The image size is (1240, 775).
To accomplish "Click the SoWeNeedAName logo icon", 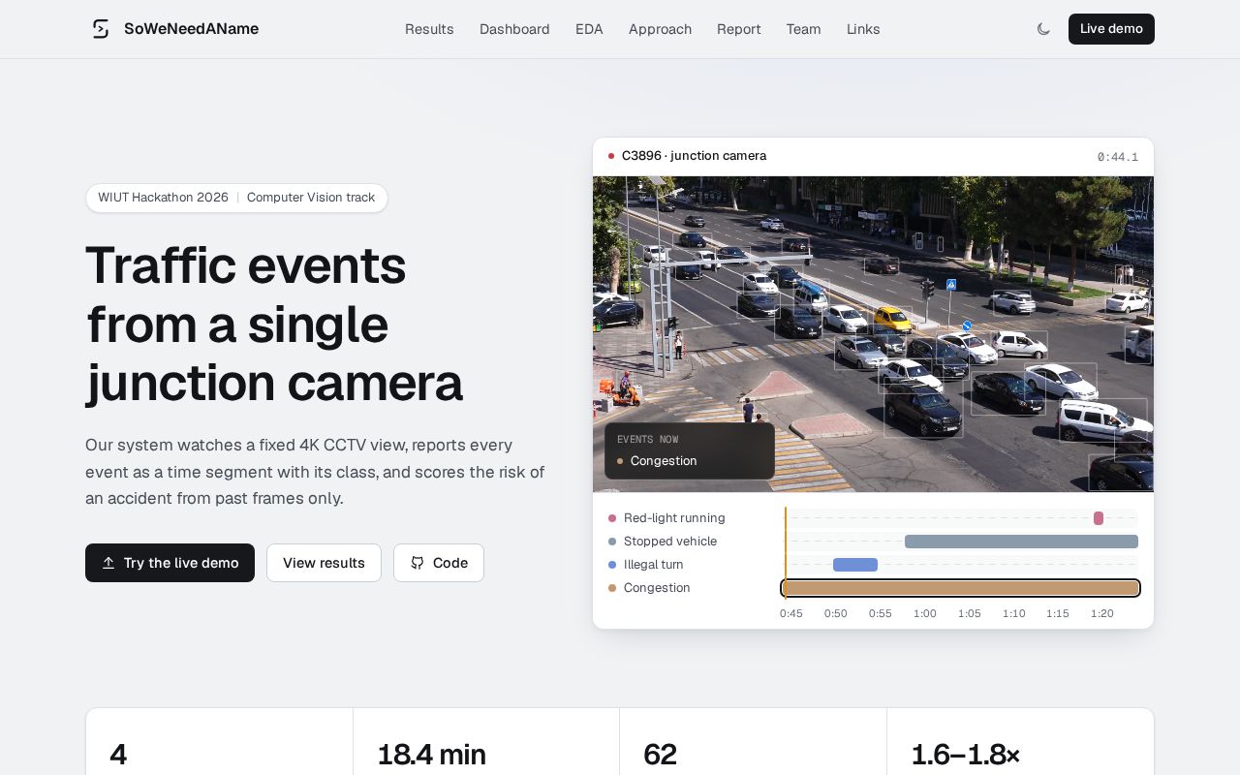I will [x=101, y=29].
